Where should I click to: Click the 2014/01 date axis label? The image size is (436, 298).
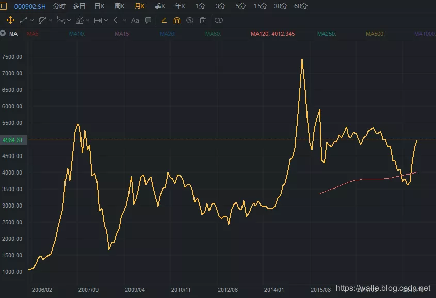(x=274, y=290)
